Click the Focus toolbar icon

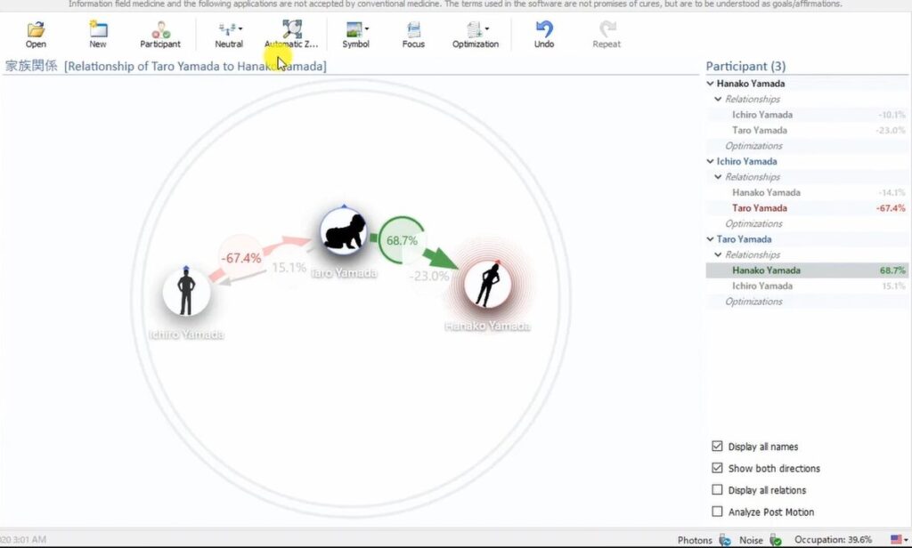point(413,30)
